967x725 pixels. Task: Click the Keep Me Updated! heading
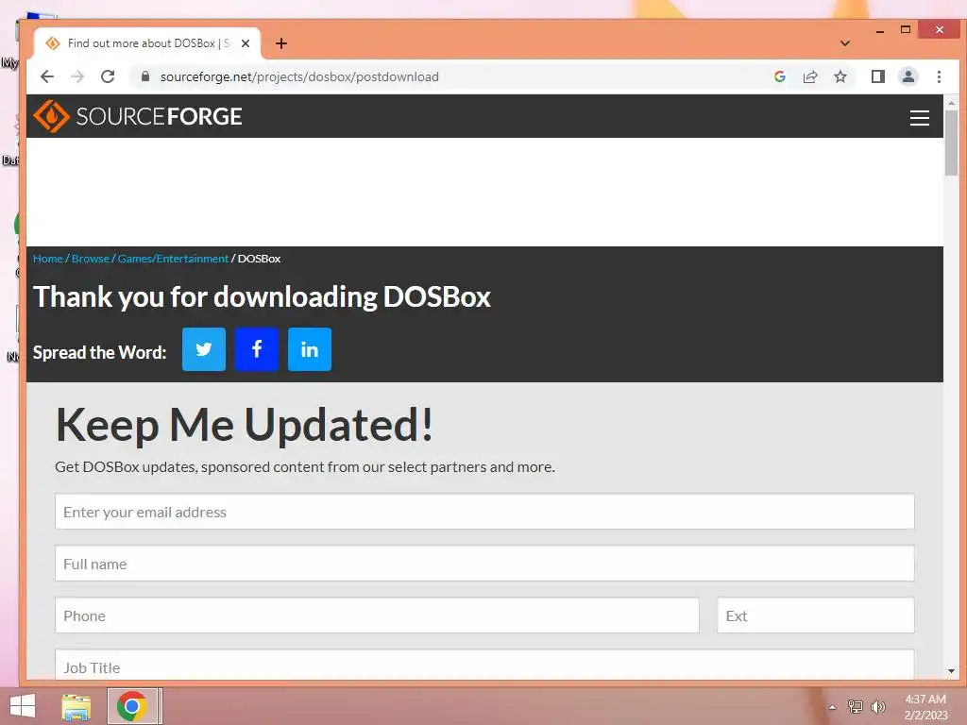tap(245, 426)
